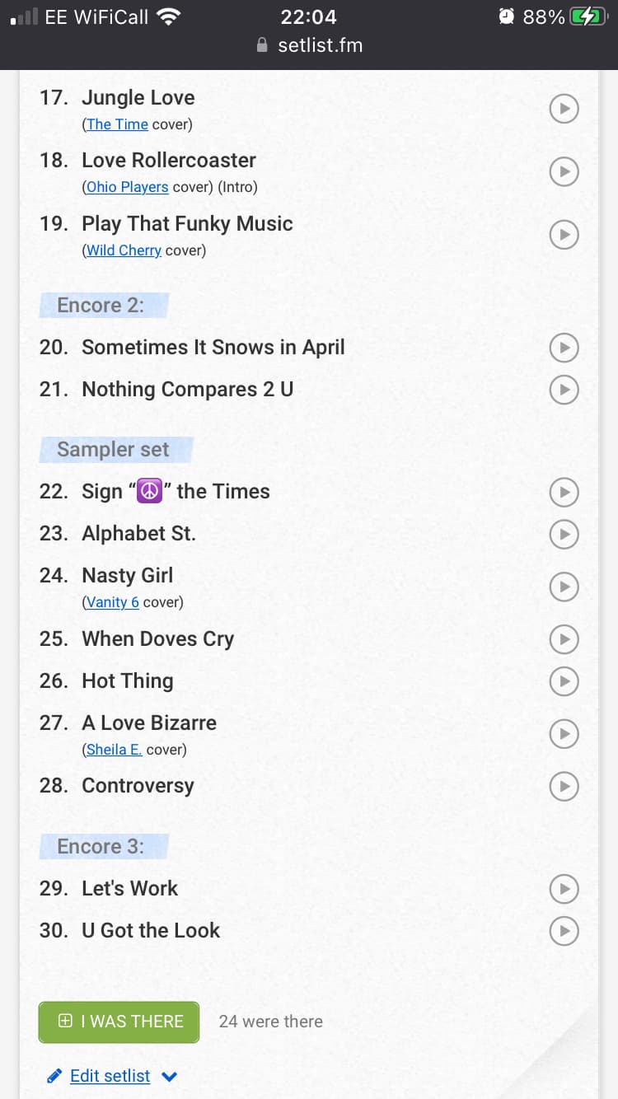Viewport: 618px width, 1099px height.
Task: Play the Alphabet St. preview
Action: (x=564, y=534)
